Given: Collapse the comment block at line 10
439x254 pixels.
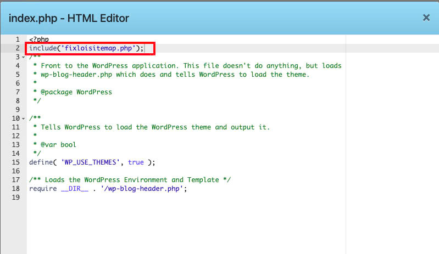Looking at the screenshot, I should click(23, 118).
